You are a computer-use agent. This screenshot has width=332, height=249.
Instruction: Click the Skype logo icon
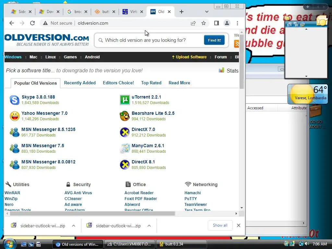(x=15, y=100)
